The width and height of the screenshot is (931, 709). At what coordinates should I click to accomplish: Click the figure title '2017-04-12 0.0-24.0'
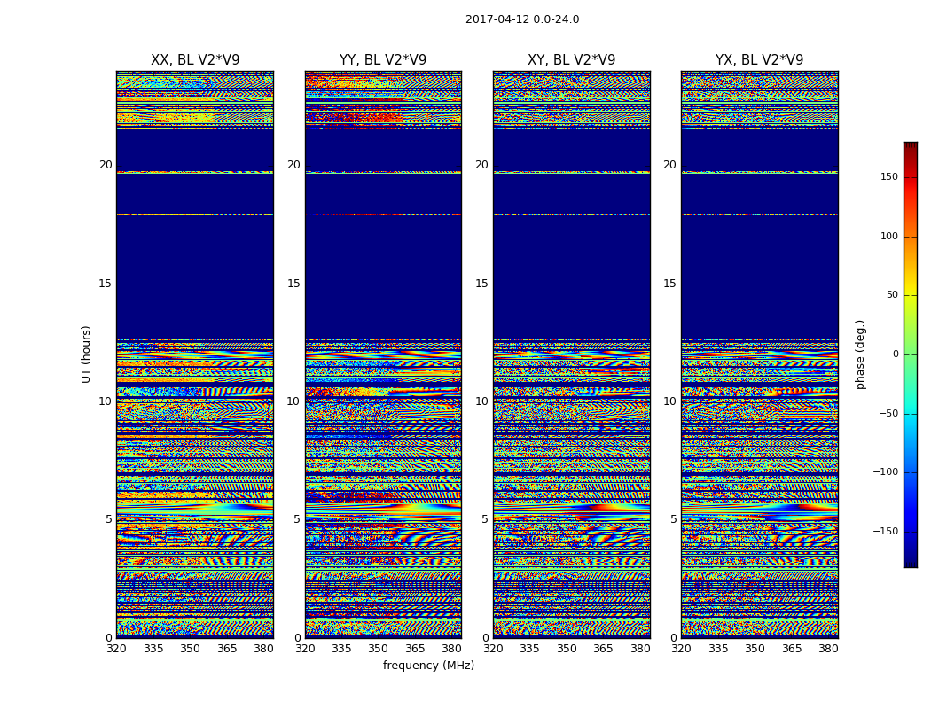pos(522,19)
